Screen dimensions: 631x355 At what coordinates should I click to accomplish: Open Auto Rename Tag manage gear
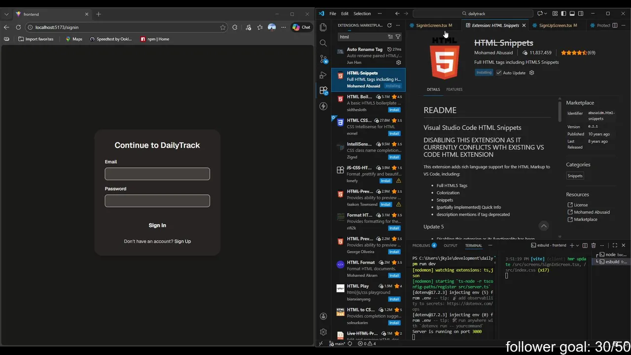click(399, 63)
